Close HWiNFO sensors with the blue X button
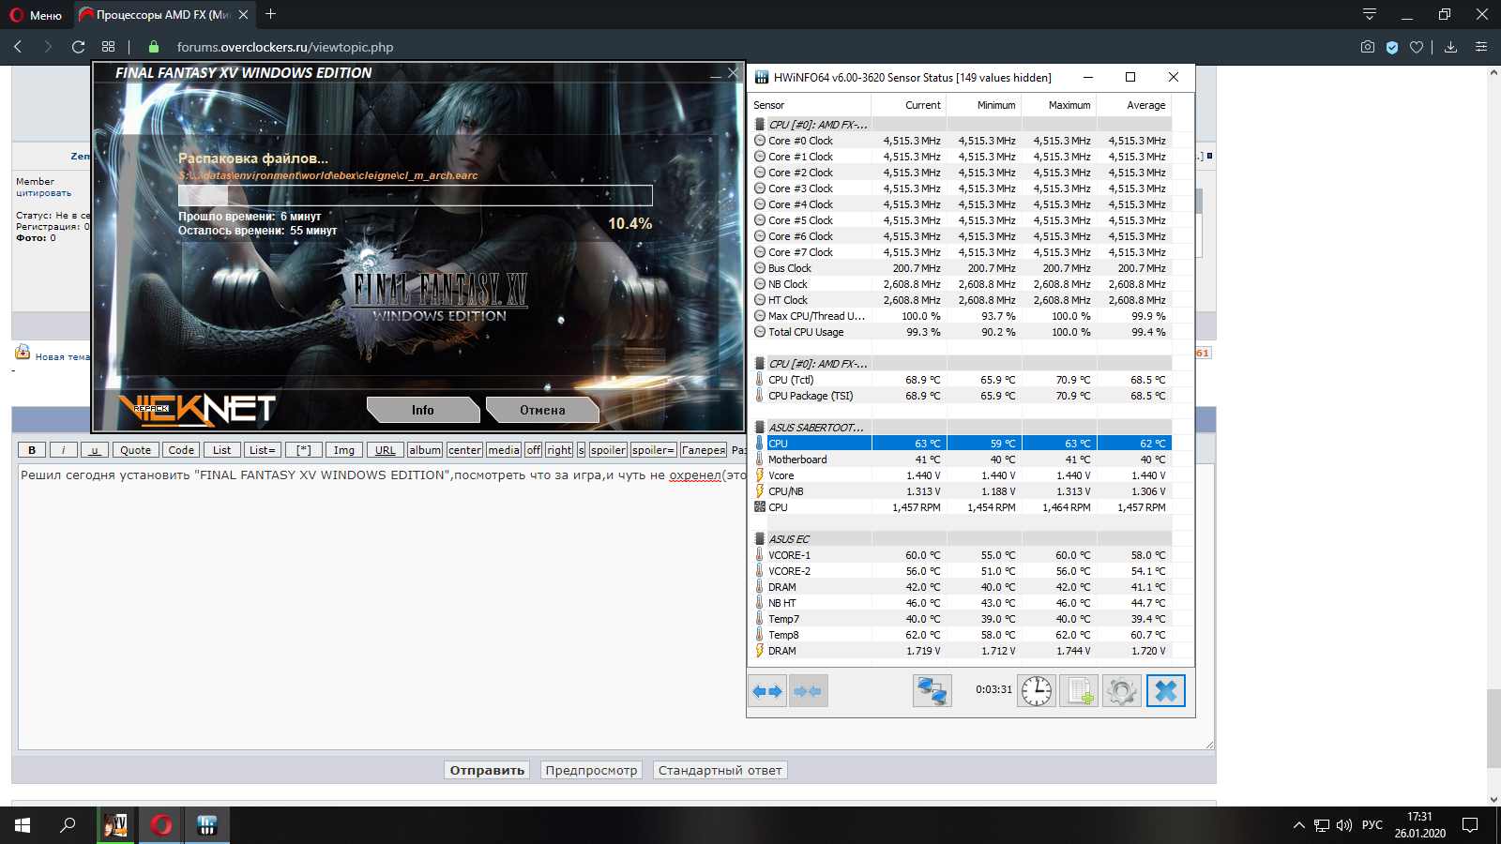 pos(1165,691)
